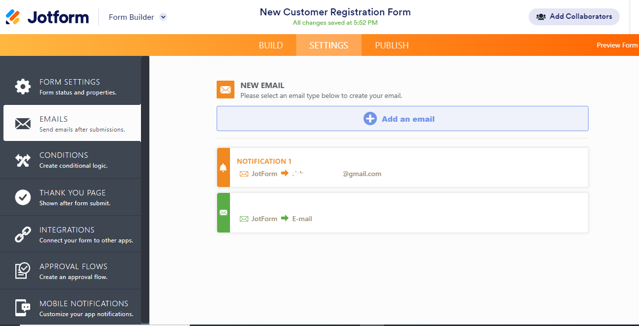The image size is (639, 326).
Task: Click the Emails envelope sidebar icon
Action: pyautogui.click(x=23, y=124)
